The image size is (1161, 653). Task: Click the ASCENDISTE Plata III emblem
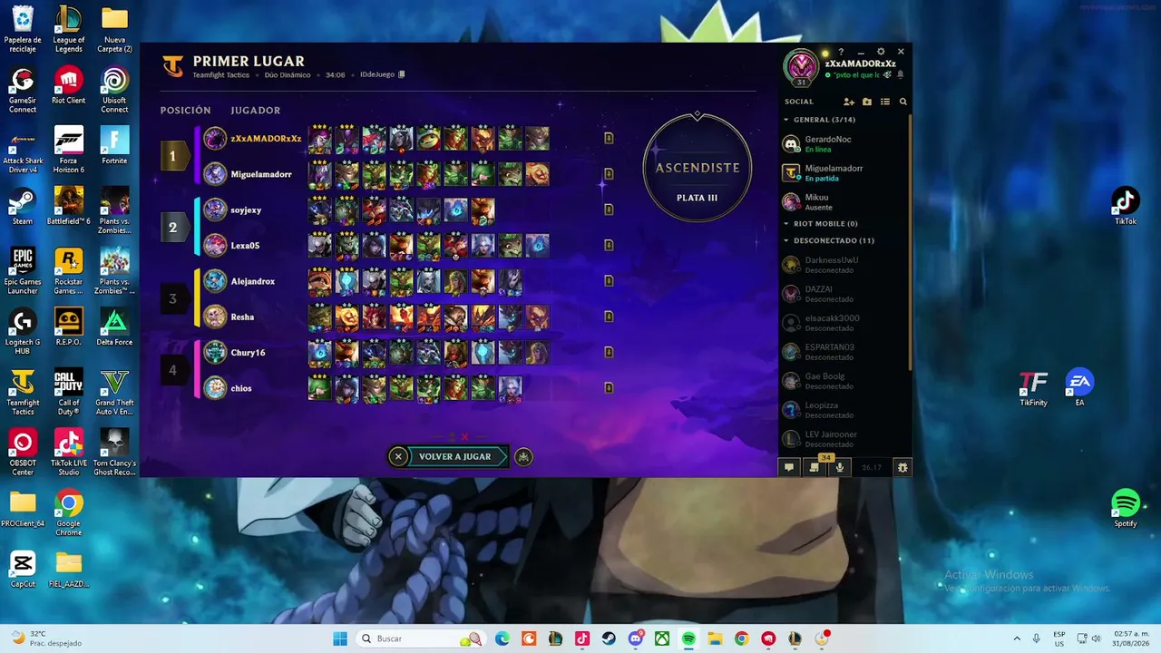698,169
